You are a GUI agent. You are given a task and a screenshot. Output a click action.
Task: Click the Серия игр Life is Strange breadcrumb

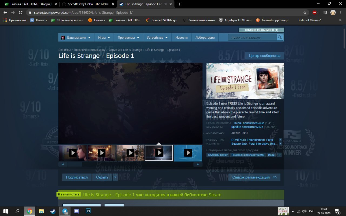125,50
